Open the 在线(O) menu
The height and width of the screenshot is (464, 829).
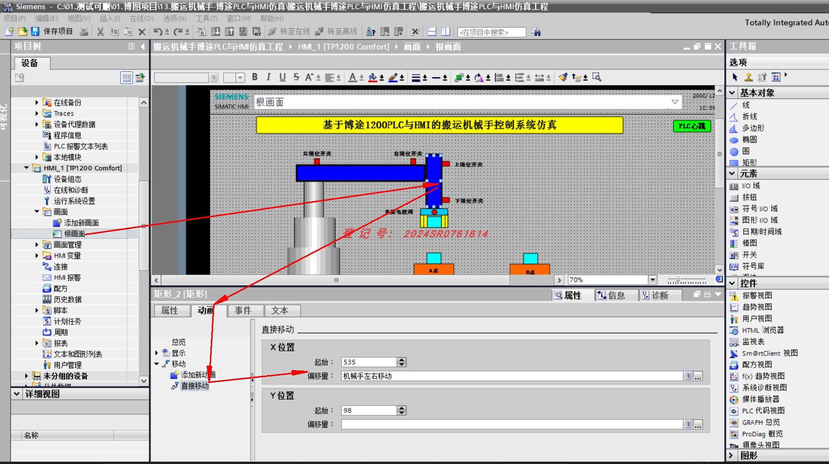tap(141, 18)
